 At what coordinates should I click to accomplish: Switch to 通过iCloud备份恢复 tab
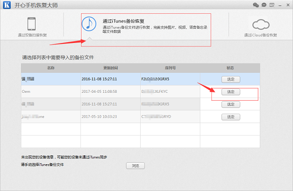260,35
